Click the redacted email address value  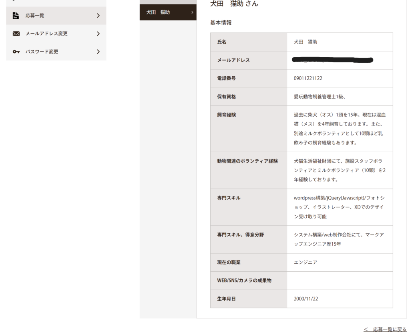tap(332, 60)
